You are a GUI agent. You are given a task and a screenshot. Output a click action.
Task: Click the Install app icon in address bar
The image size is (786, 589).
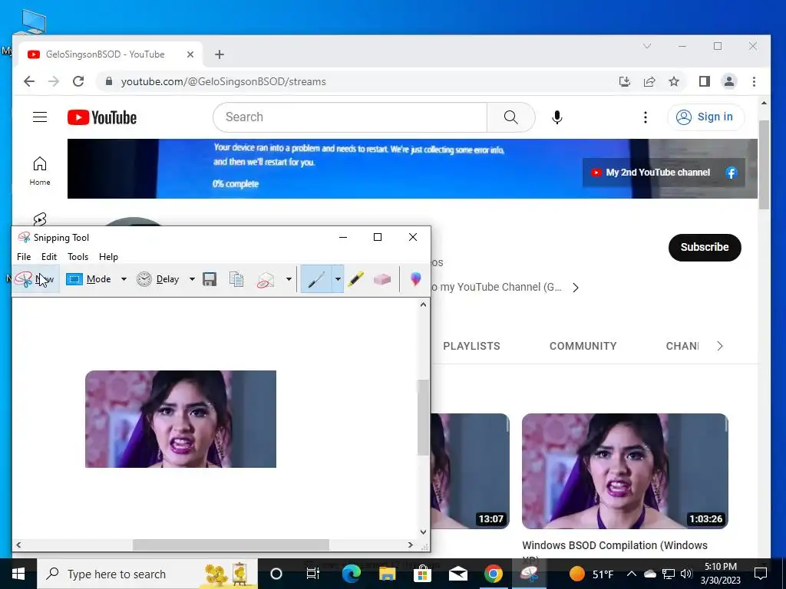[625, 81]
